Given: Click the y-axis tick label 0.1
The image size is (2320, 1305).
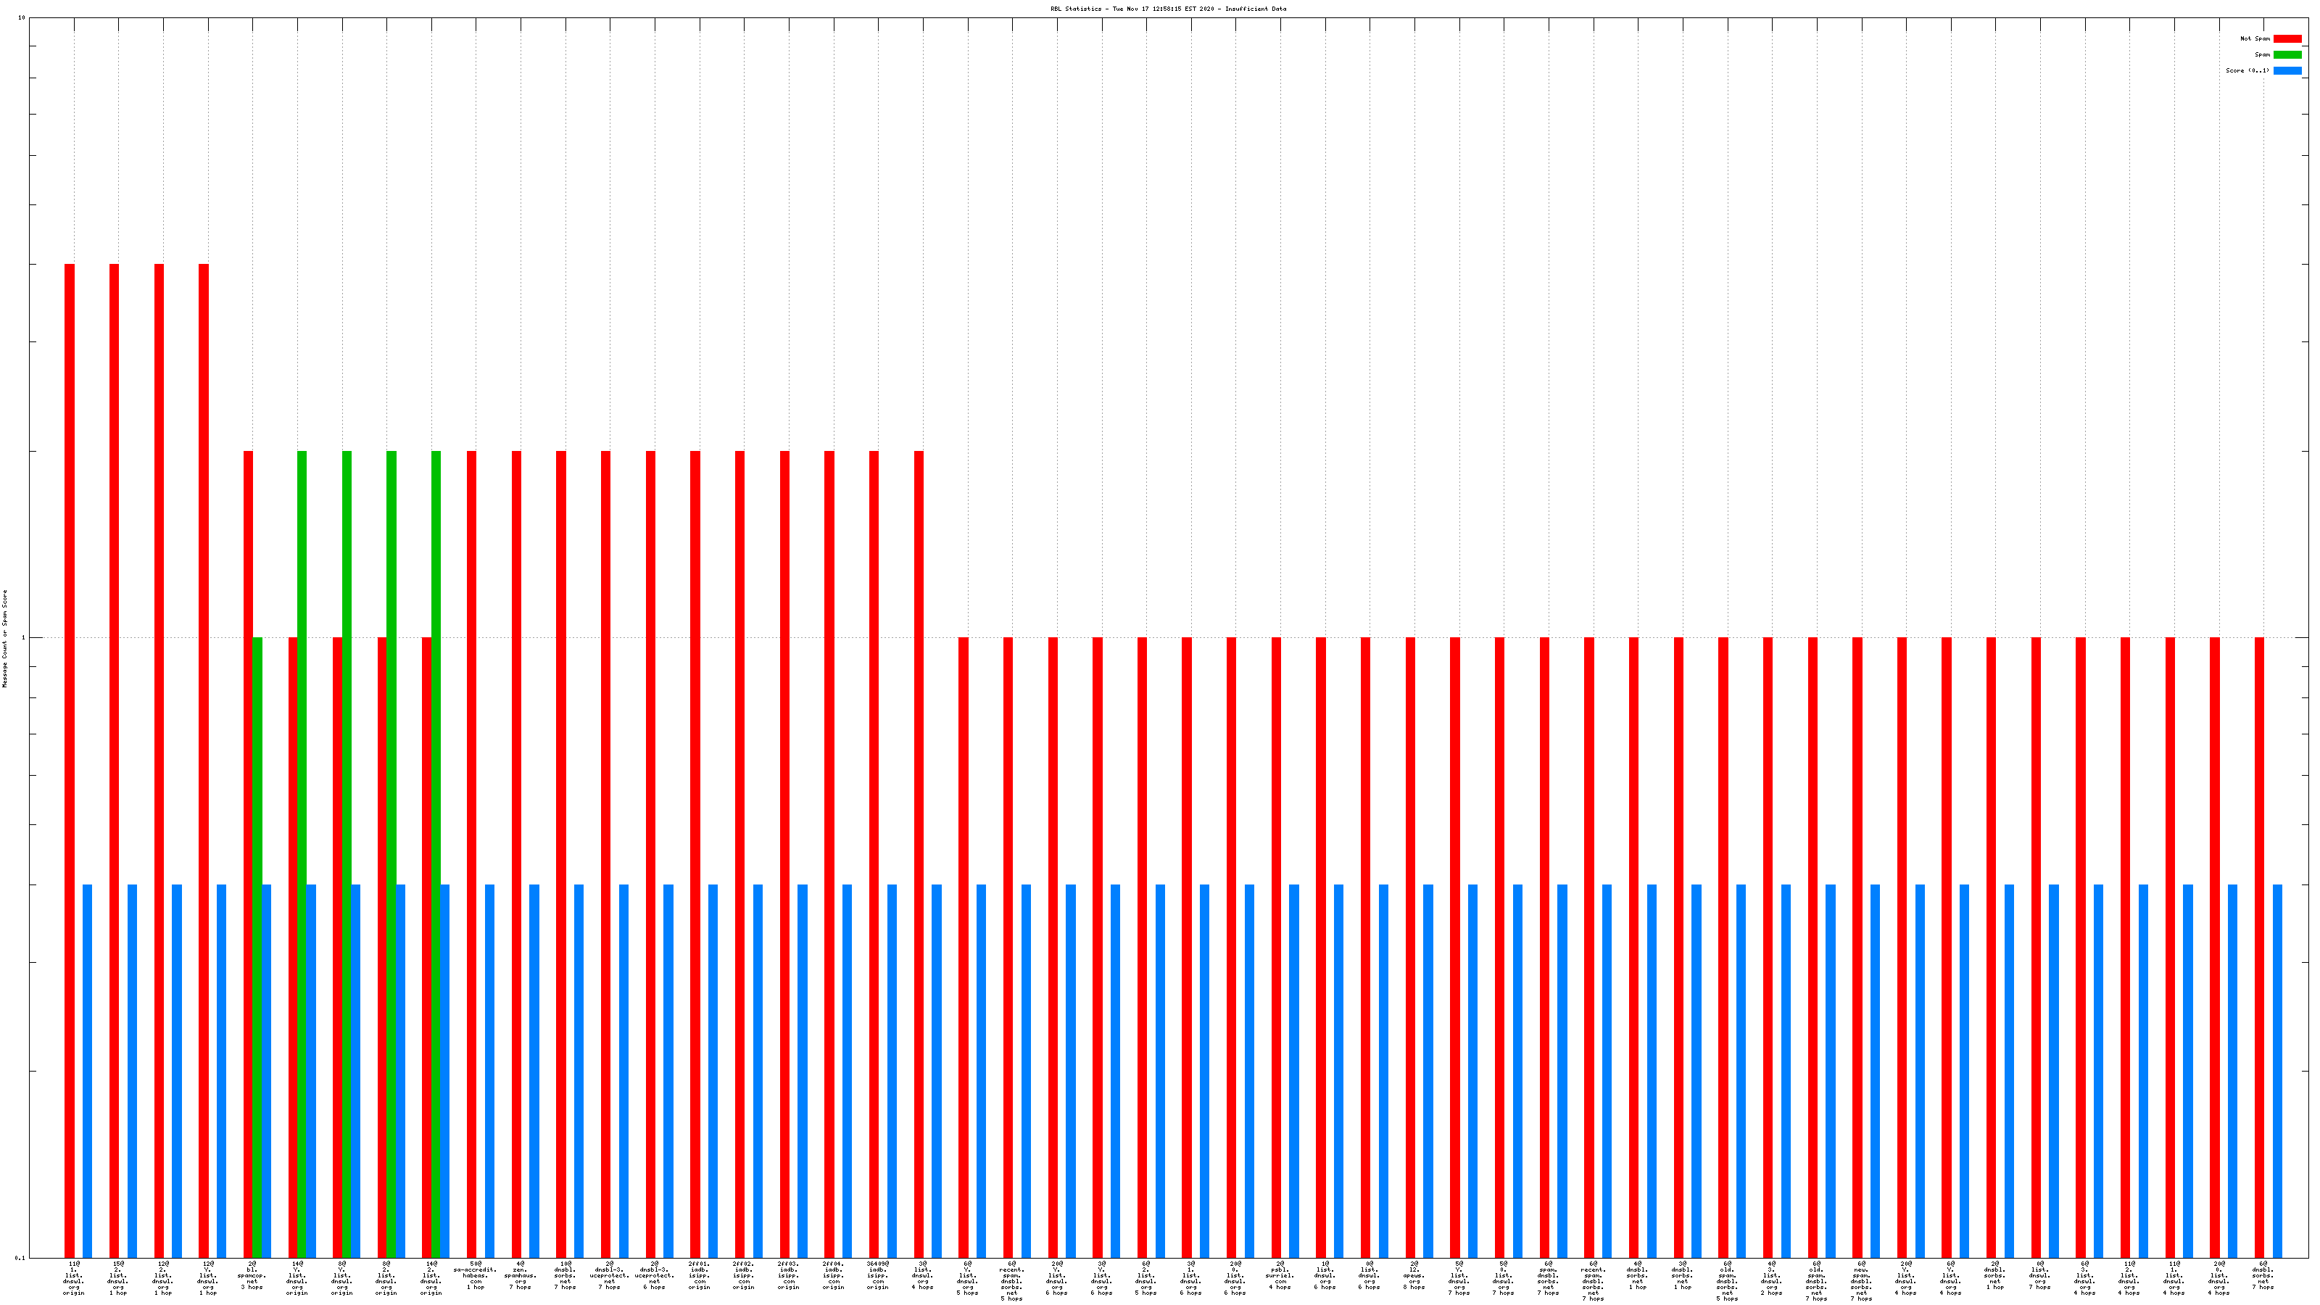Looking at the screenshot, I should point(20,1257).
